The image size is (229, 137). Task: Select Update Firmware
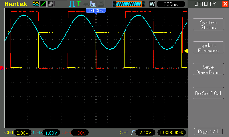click(x=208, y=47)
